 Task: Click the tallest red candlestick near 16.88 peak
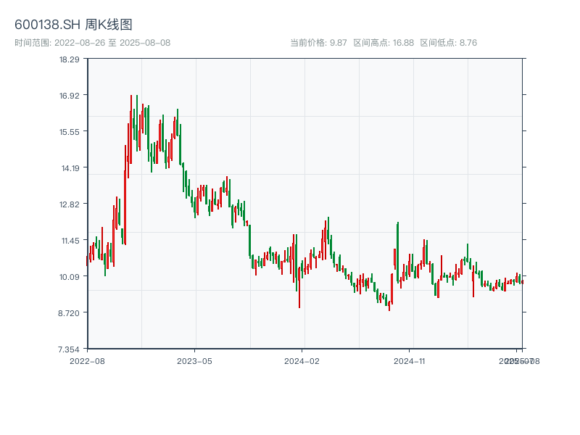(131, 129)
